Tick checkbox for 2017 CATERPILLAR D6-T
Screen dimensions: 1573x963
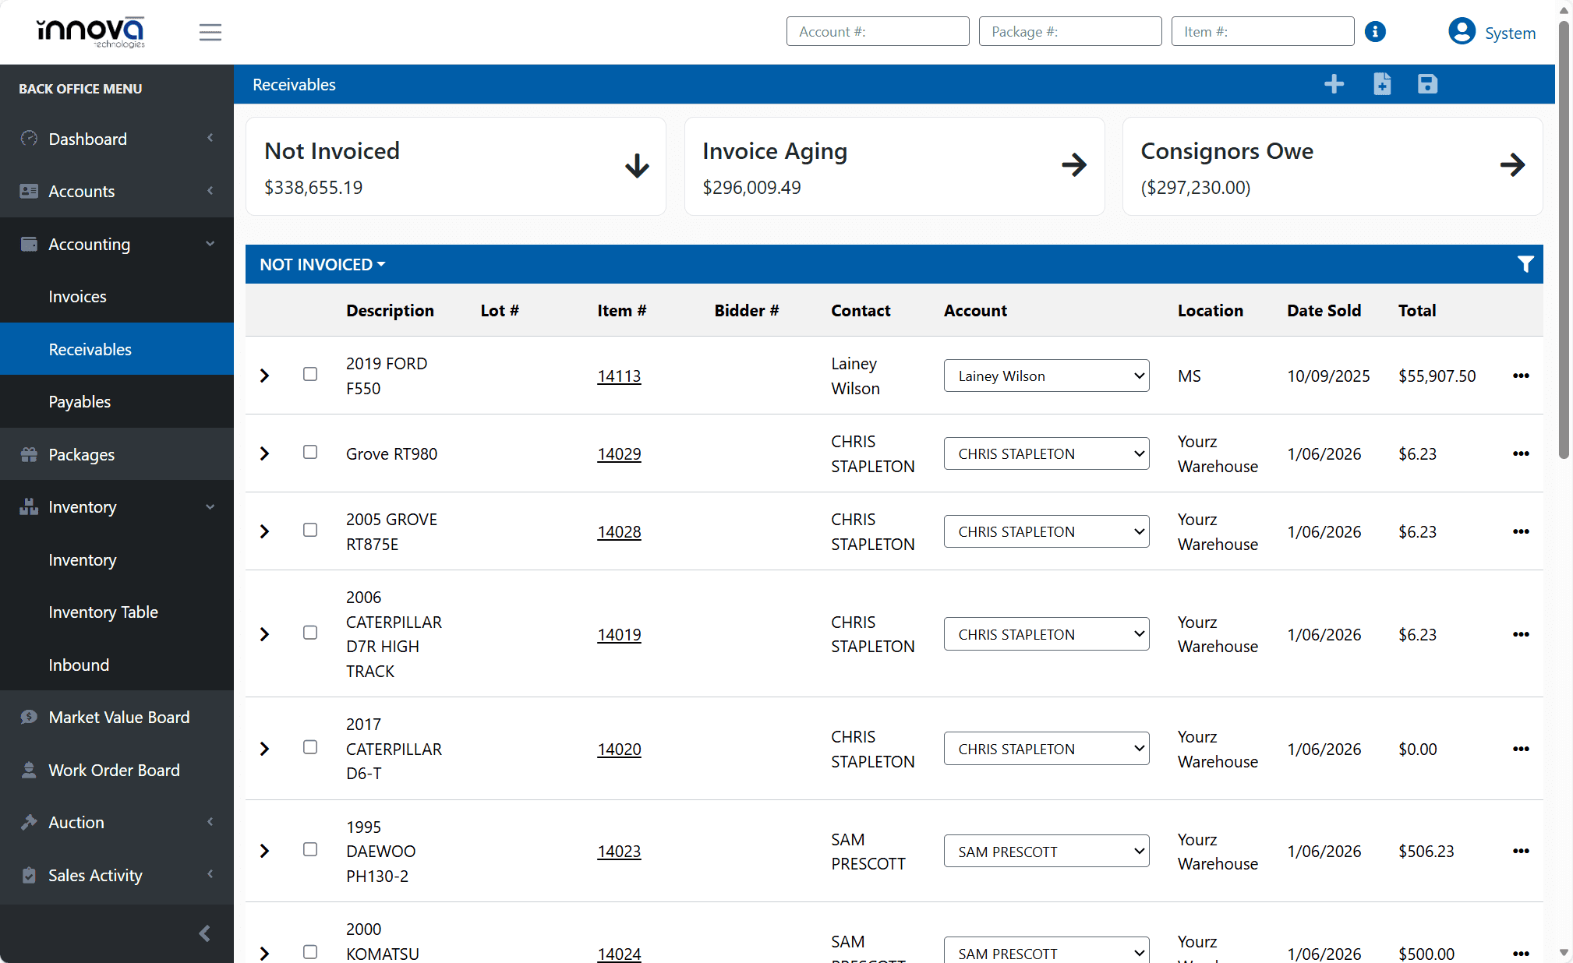(x=310, y=748)
